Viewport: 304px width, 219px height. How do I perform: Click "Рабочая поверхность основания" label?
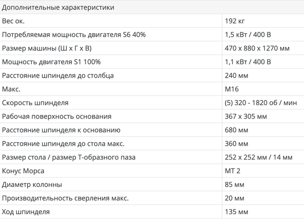(57, 117)
